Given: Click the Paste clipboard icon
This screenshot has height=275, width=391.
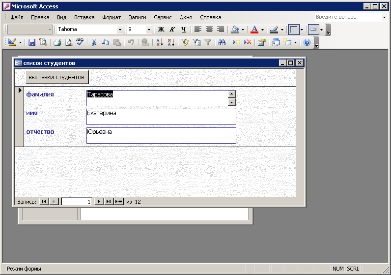Looking at the screenshot, I should pos(117,42).
